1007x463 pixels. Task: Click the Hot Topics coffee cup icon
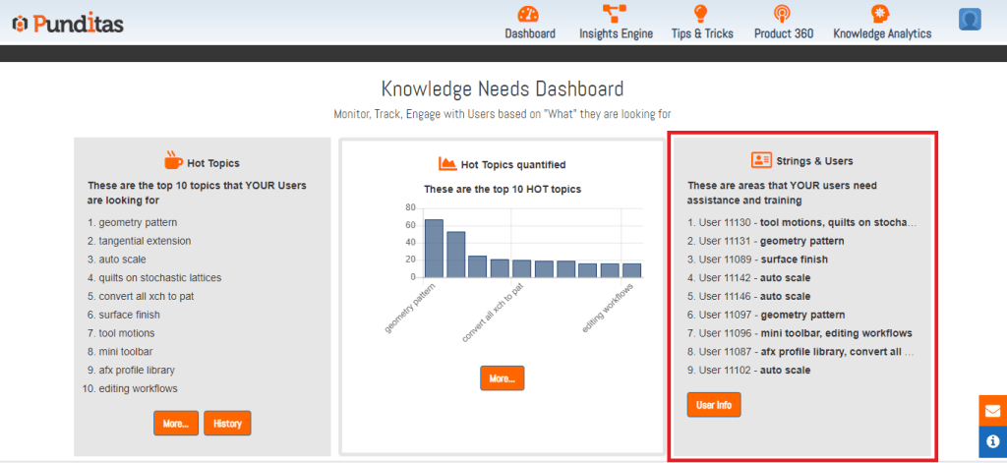click(x=173, y=161)
